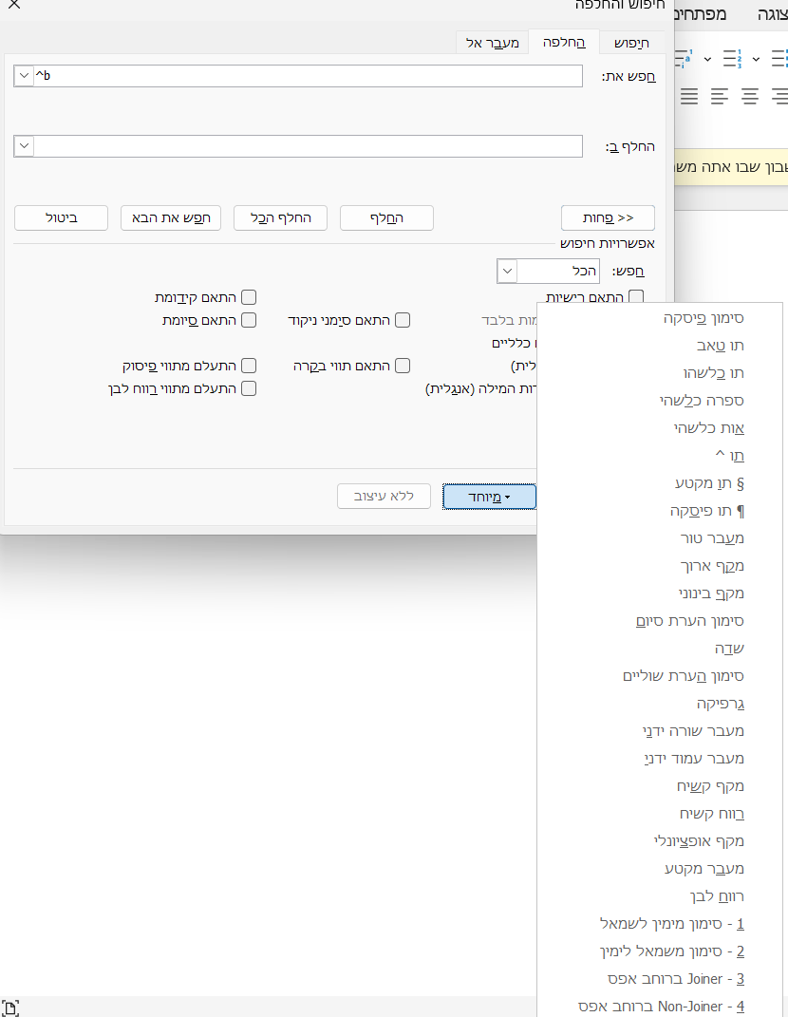Viewport: 788px width, 1017px height.
Task: Justify paragraph text using ribbon icon
Action: [689, 96]
